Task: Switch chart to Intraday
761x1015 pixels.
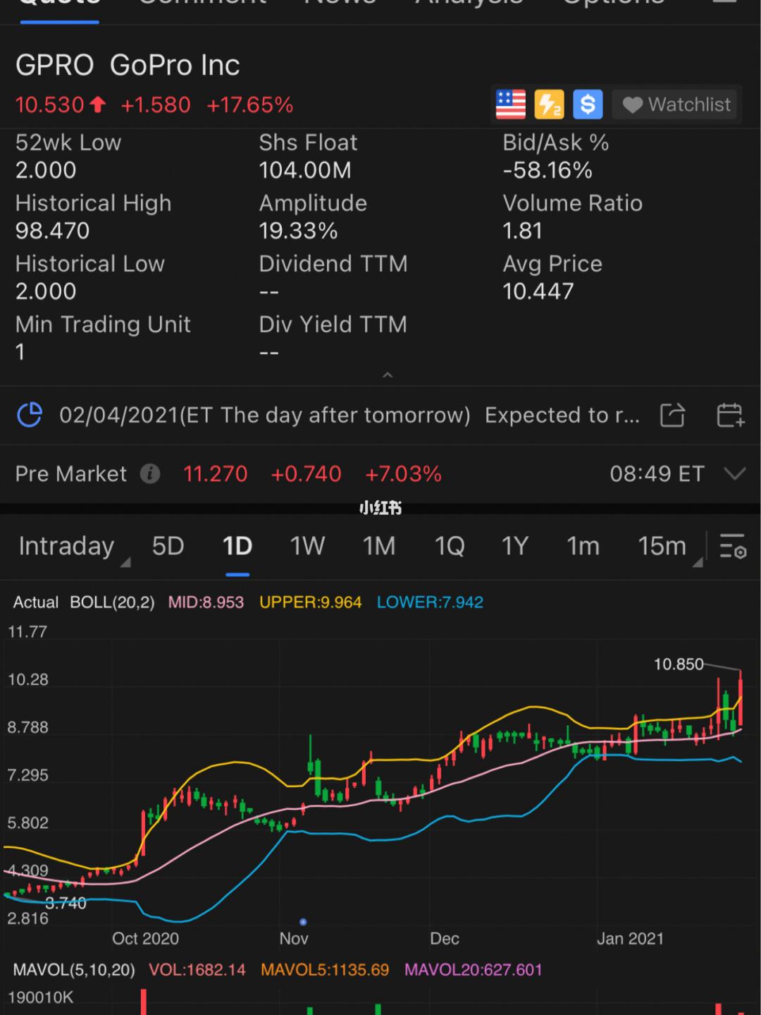Action: click(x=67, y=546)
